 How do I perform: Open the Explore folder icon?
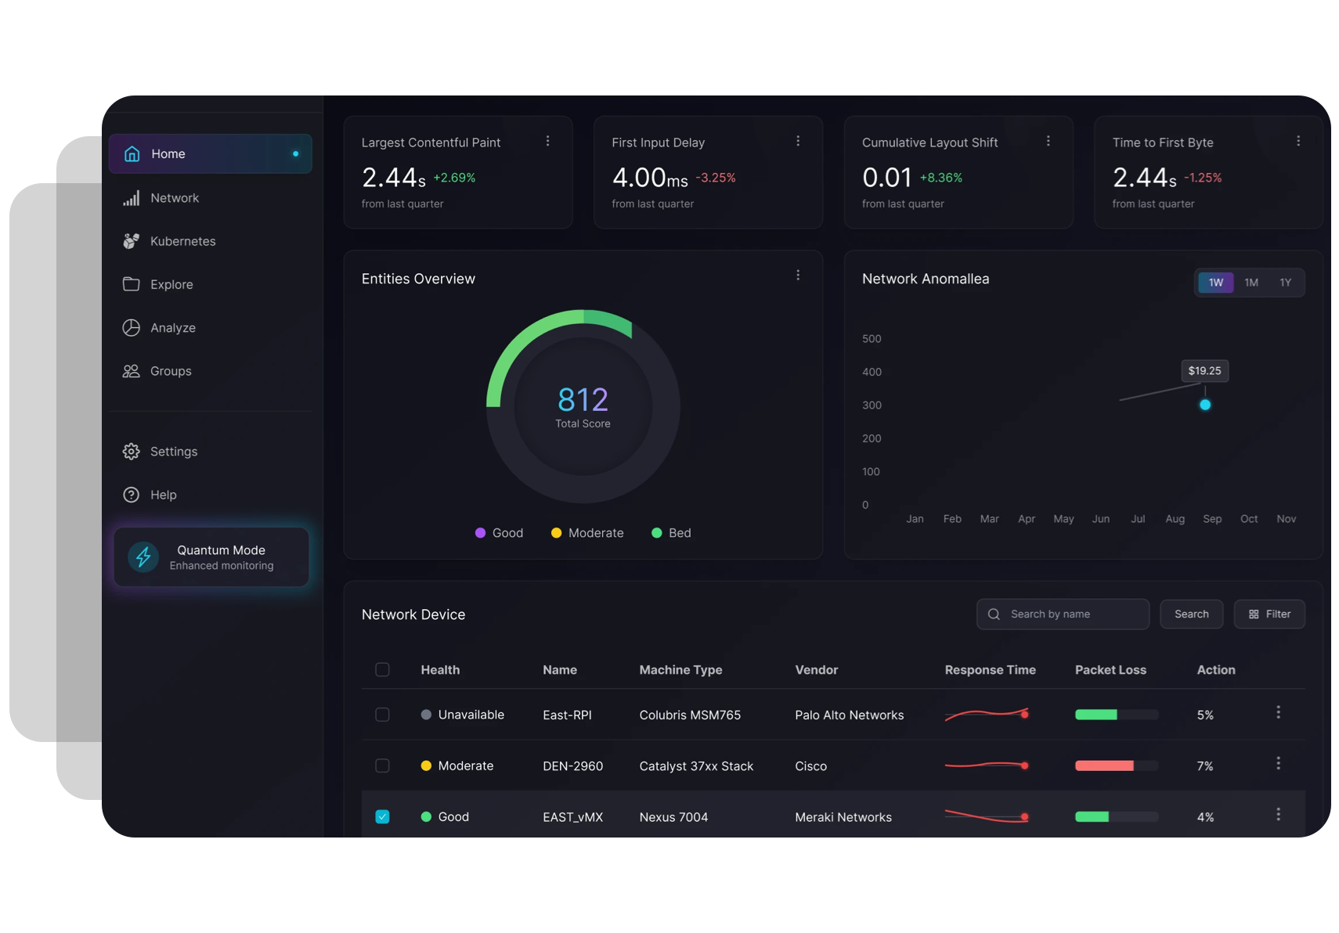(x=131, y=284)
